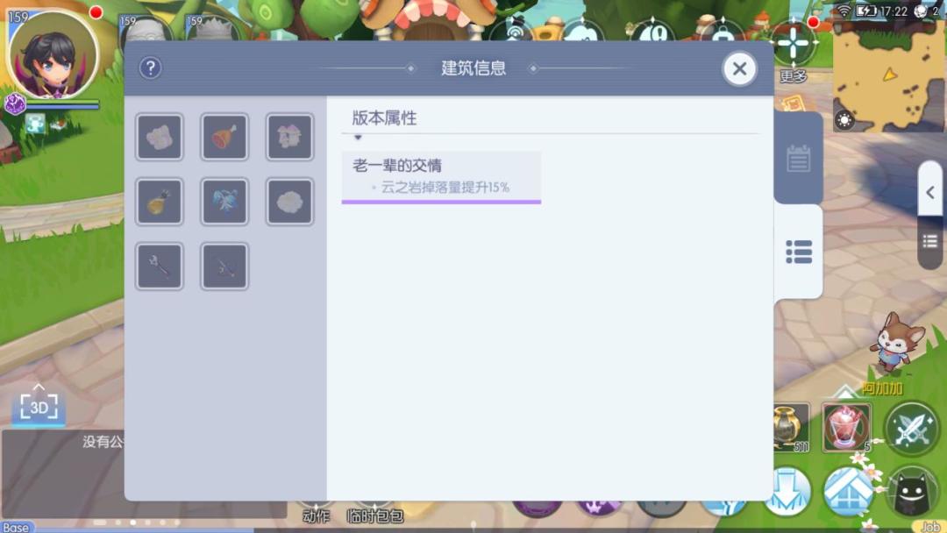Click the player avatar portrait
The image size is (947, 533).
53,54
